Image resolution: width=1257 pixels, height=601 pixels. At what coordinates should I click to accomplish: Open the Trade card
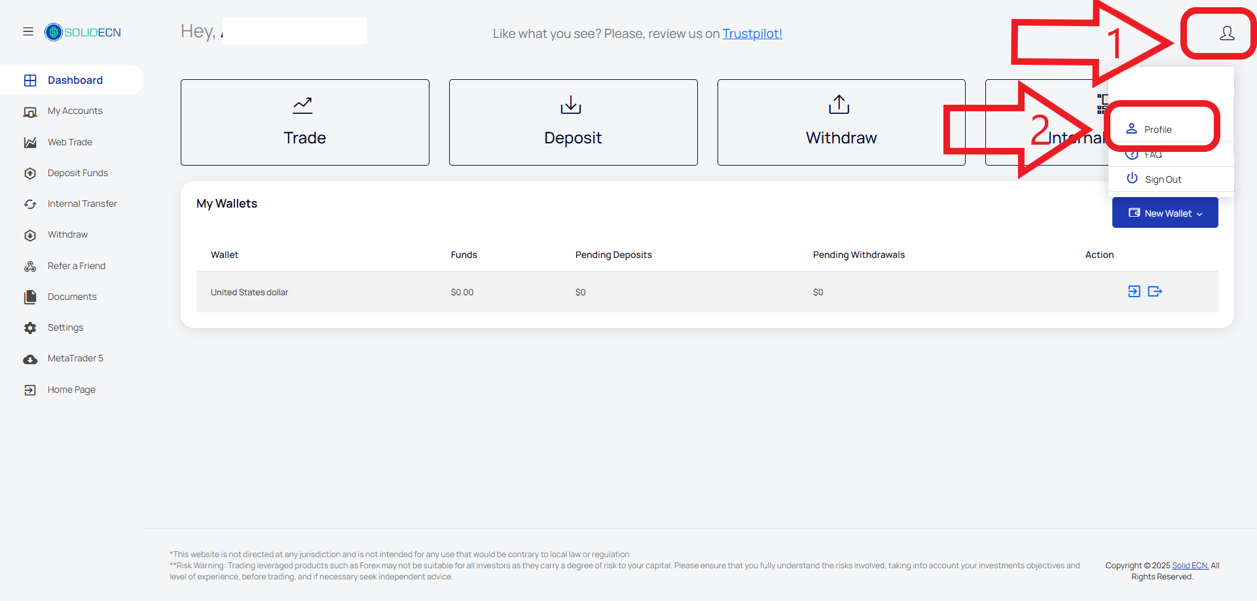[x=305, y=122]
